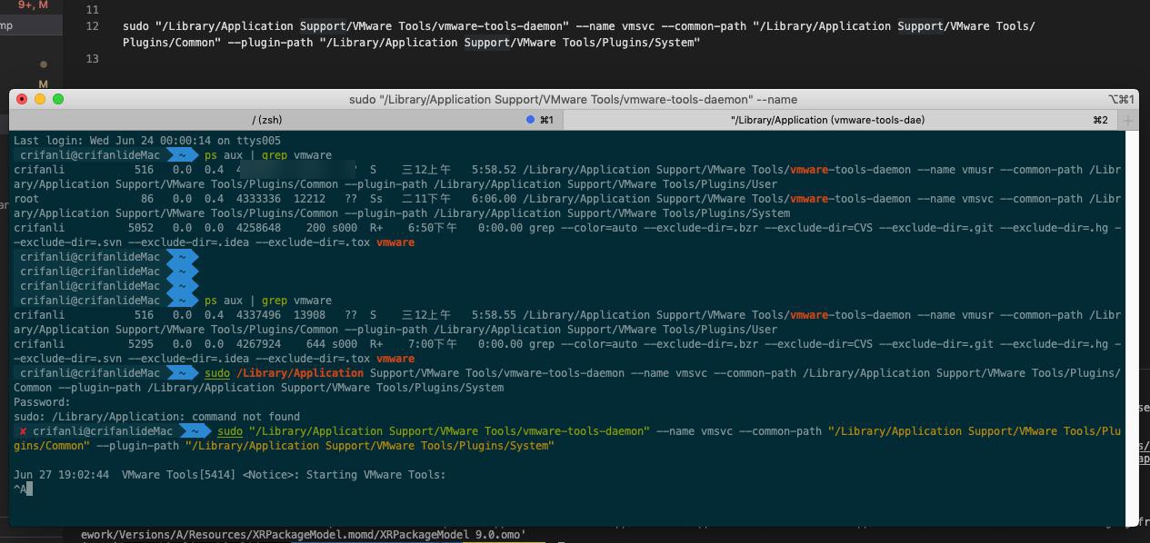The image size is (1150, 543).
Task: Click the ⌥⌘1 window shortcut label in title bar
Action: 1121,100
